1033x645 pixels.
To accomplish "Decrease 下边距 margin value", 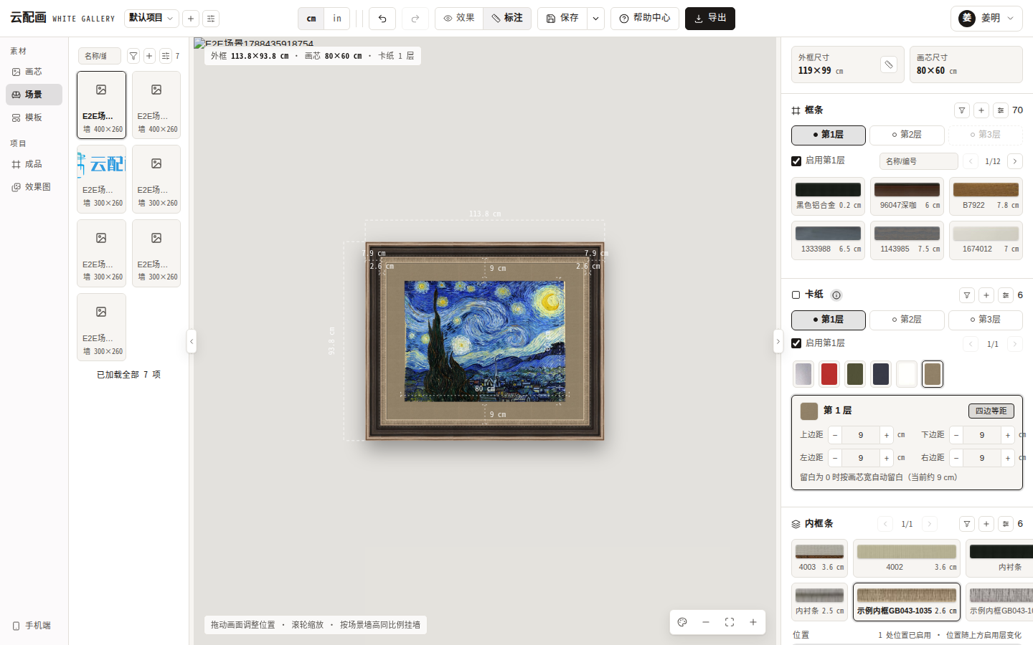I will tap(956, 435).
